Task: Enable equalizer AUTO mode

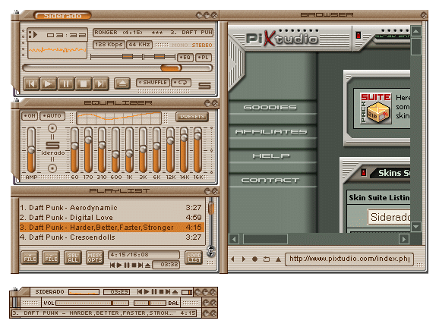Action: pos(52,116)
